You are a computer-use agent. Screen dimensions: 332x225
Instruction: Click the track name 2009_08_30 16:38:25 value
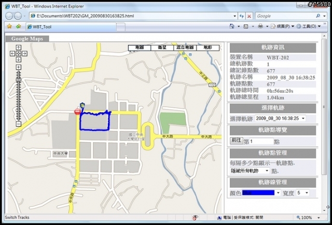tap(291, 78)
